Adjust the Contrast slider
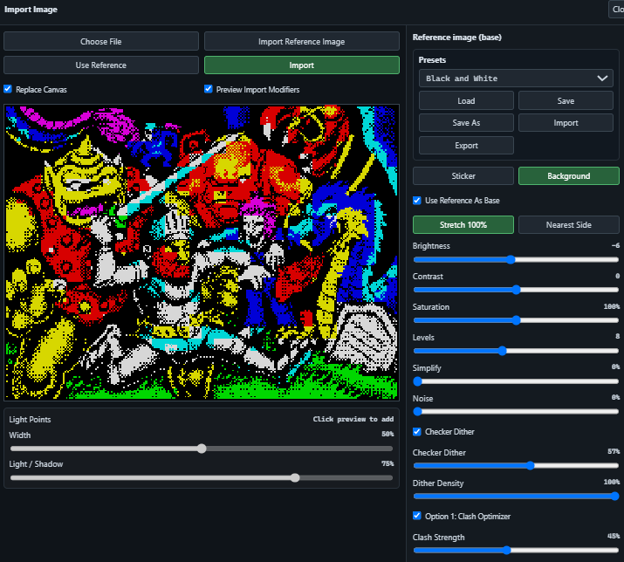The image size is (624, 562). (x=516, y=290)
